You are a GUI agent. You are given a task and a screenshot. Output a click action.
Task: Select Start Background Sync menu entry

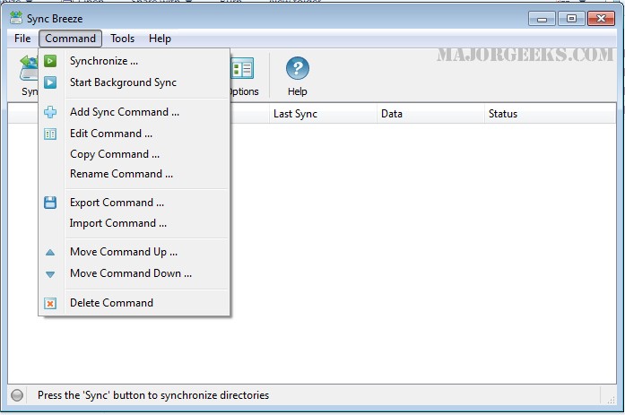pos(135,82)
